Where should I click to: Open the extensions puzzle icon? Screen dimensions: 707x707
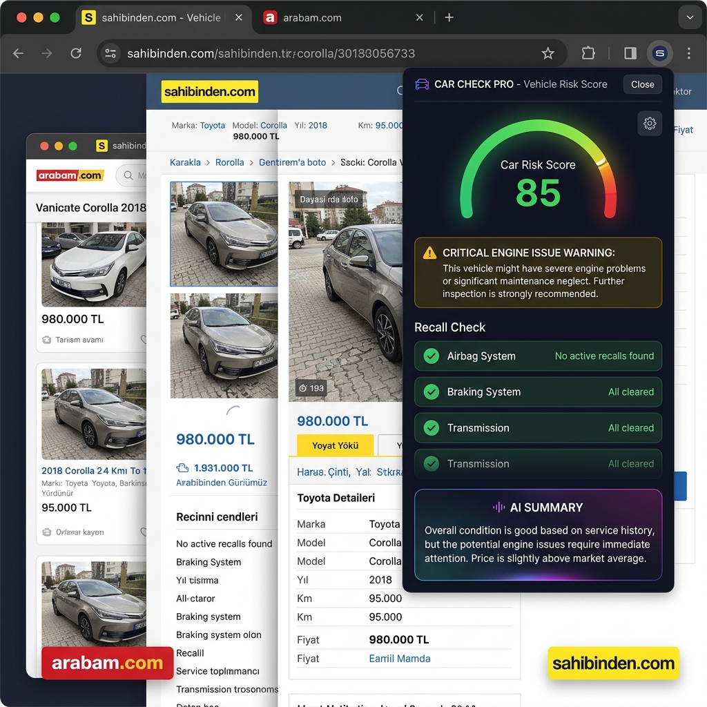pyautogui.click(x=588, y=54)
